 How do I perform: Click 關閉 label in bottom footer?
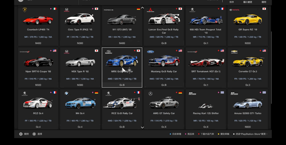27,134
